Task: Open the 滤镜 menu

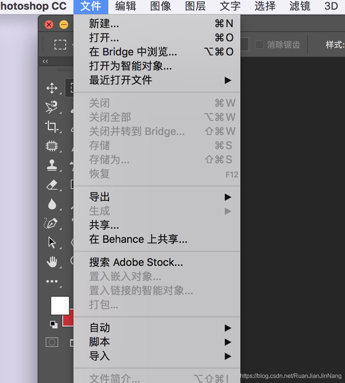Action: click(300, 6)
